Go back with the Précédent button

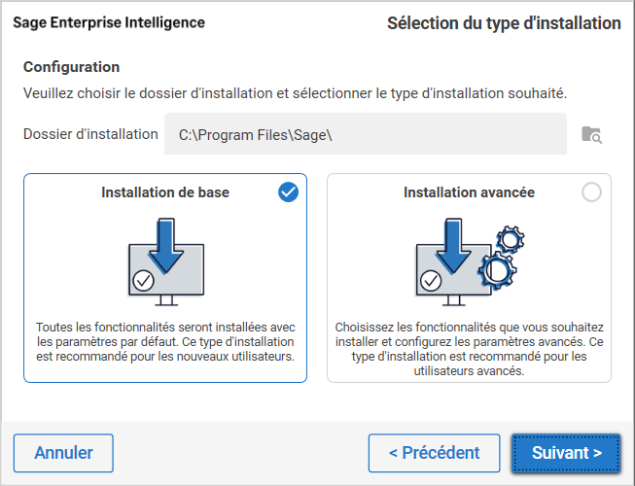[x=434, y=453]
